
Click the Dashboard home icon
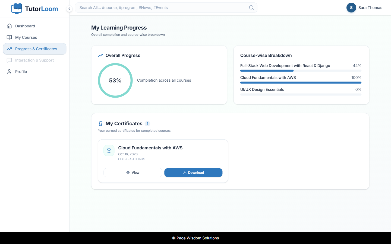tap(9, 26)
